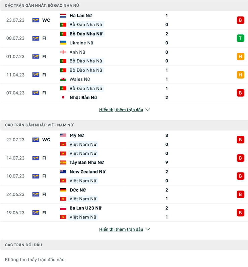Viewport: 248px width, 267px height.
Task: Click the New Zealand flag icon
Action: click(63, 172)
